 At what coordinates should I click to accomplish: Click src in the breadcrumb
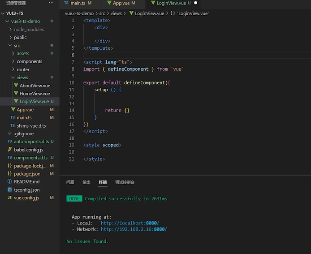pyautogui.click(x=102, y=13)
